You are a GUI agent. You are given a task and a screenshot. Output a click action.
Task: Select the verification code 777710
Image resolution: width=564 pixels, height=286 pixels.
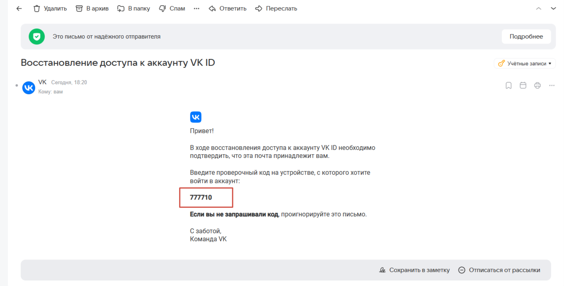[201, 197]
